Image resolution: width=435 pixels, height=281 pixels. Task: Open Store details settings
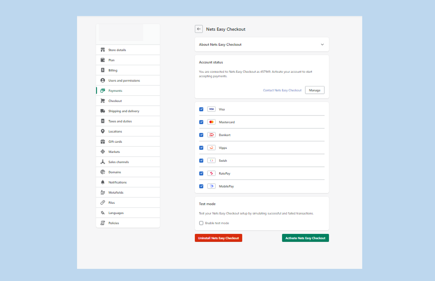128,50
